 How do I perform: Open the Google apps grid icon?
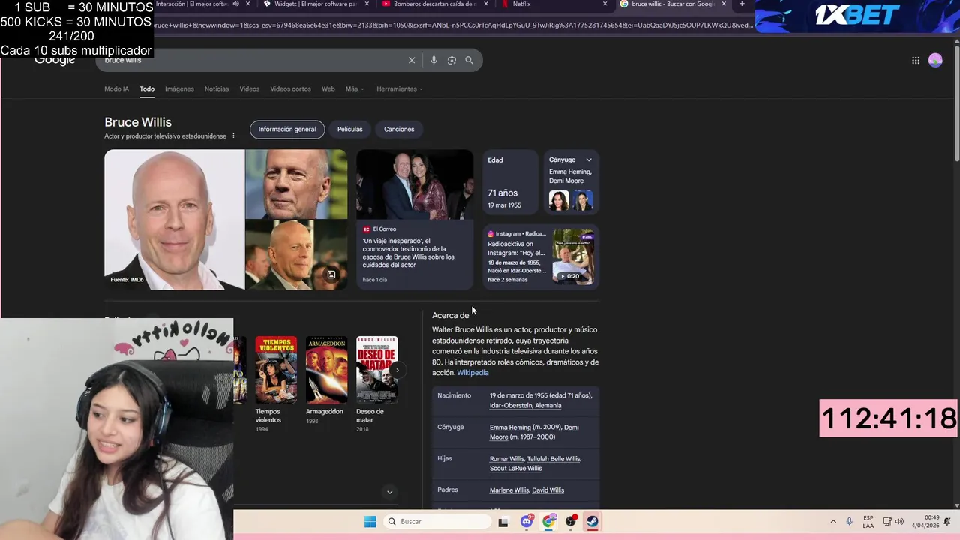click(916, 60)
